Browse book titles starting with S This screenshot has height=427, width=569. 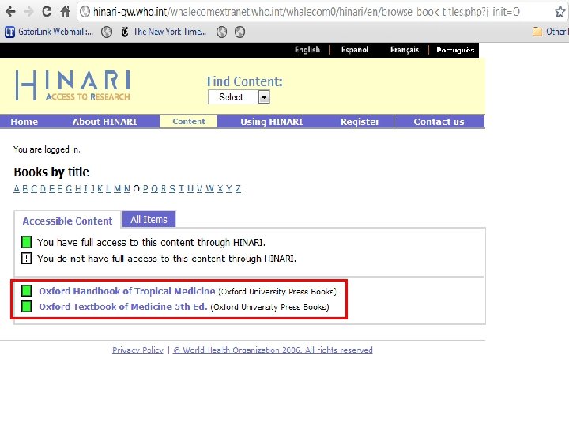point(172,188)
